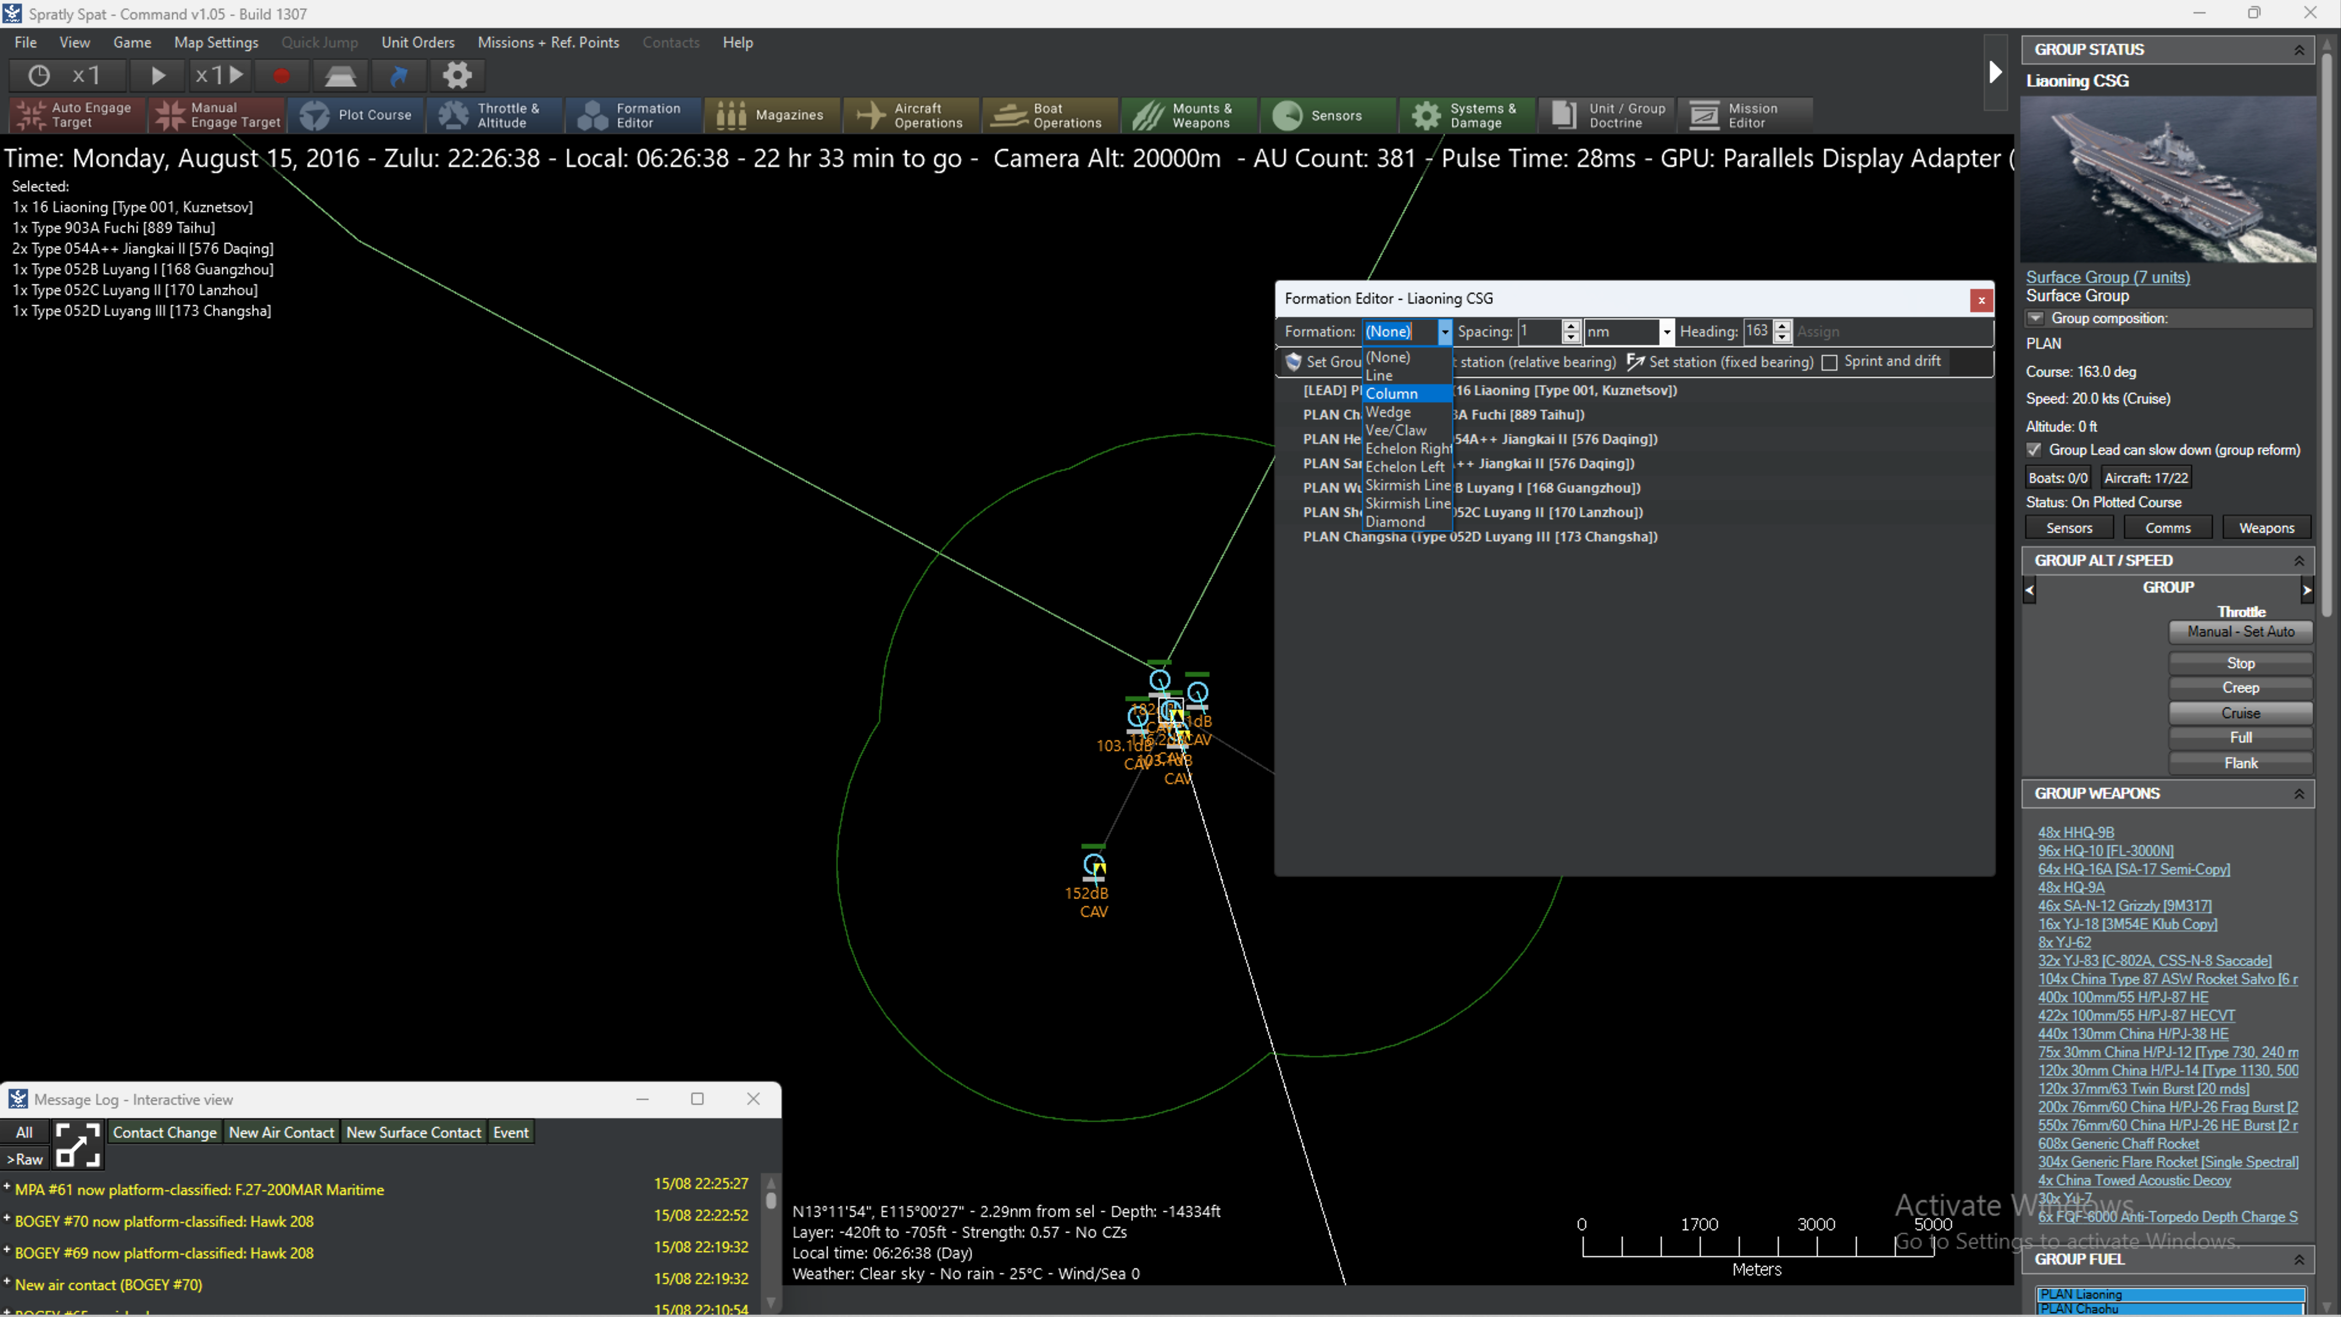Screen dimensions: 2341x1317
Task: Collapse the GROUP FUEL panel
Action: click(2298, 1260)
